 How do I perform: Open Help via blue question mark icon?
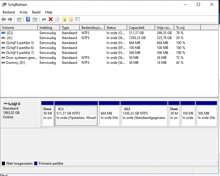[28, 20]
